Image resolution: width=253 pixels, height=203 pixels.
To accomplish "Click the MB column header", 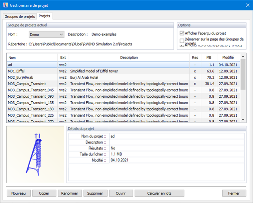I will tap(209, 57).
